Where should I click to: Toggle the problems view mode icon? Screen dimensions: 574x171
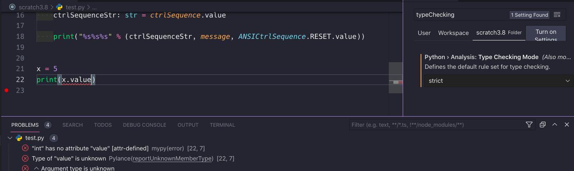[x=543, y=125]
